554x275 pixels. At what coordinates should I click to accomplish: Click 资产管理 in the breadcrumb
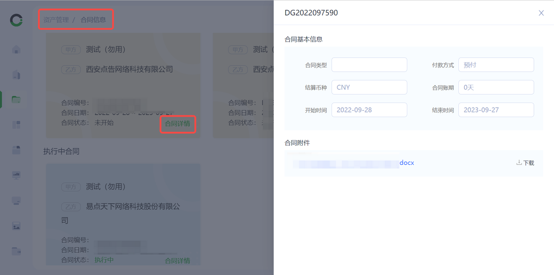coord(56,20)
